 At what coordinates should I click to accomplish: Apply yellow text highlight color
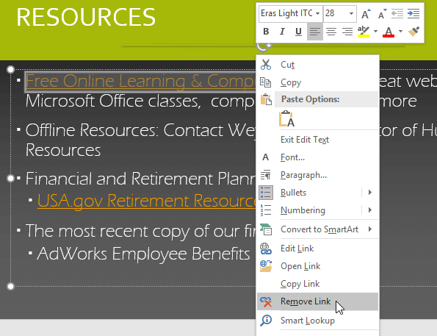pos(364,32)
